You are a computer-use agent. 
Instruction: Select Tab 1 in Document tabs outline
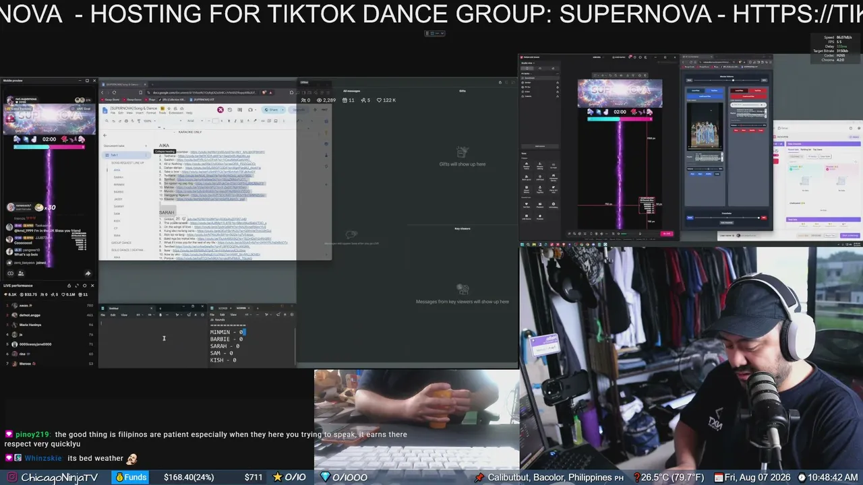(x=127, y=155)
